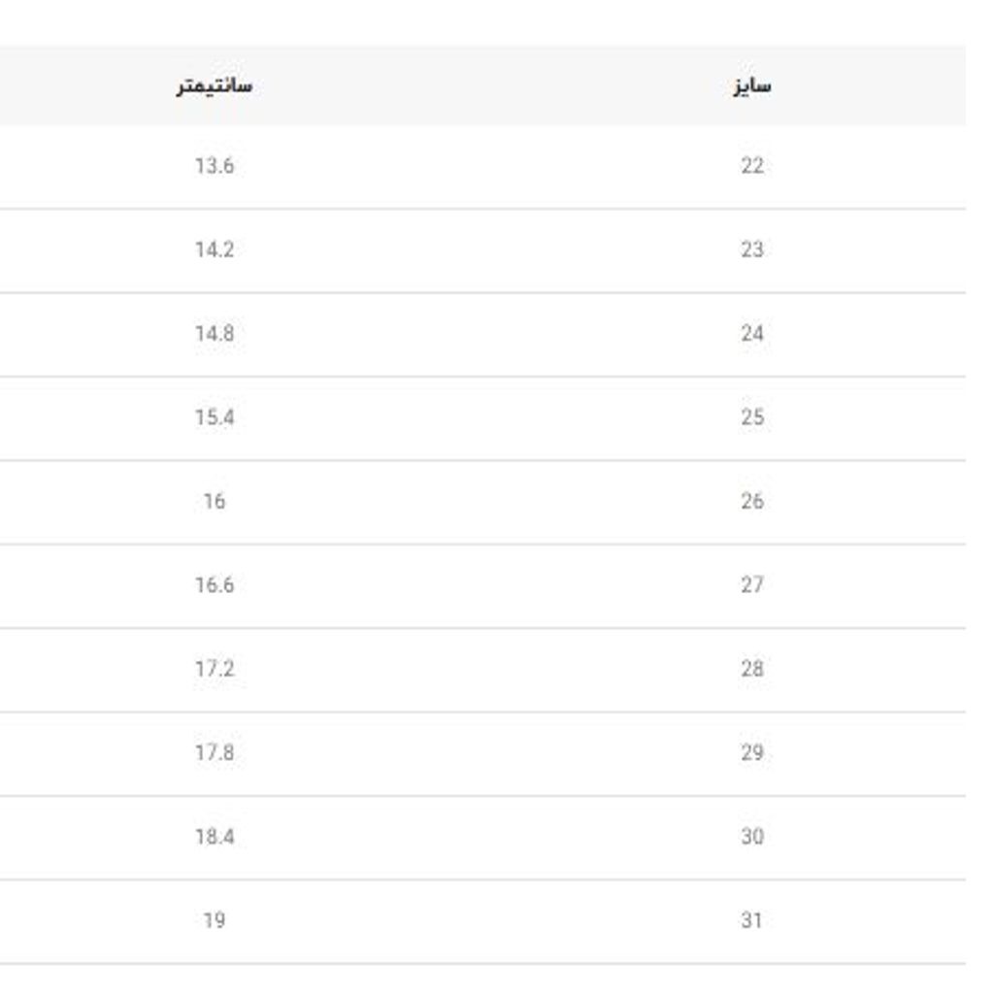The width and height of the screenshot is (994, 994).
Task: Click the 17.2 centimeter value
Action: click(214, 669)
